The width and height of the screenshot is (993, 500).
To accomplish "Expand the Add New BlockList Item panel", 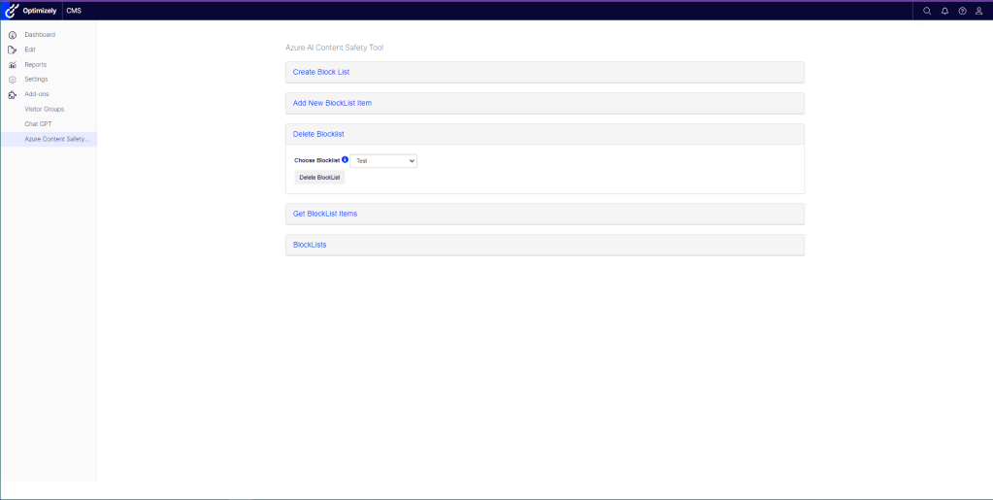I will pyautogui.click(x=545, y=103).
